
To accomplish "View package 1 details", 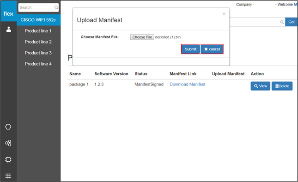I will (261, 86).
